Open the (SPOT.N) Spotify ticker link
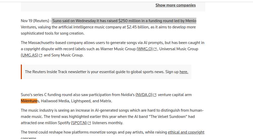The height and width of the screenshot is (139, 253). 79,123
